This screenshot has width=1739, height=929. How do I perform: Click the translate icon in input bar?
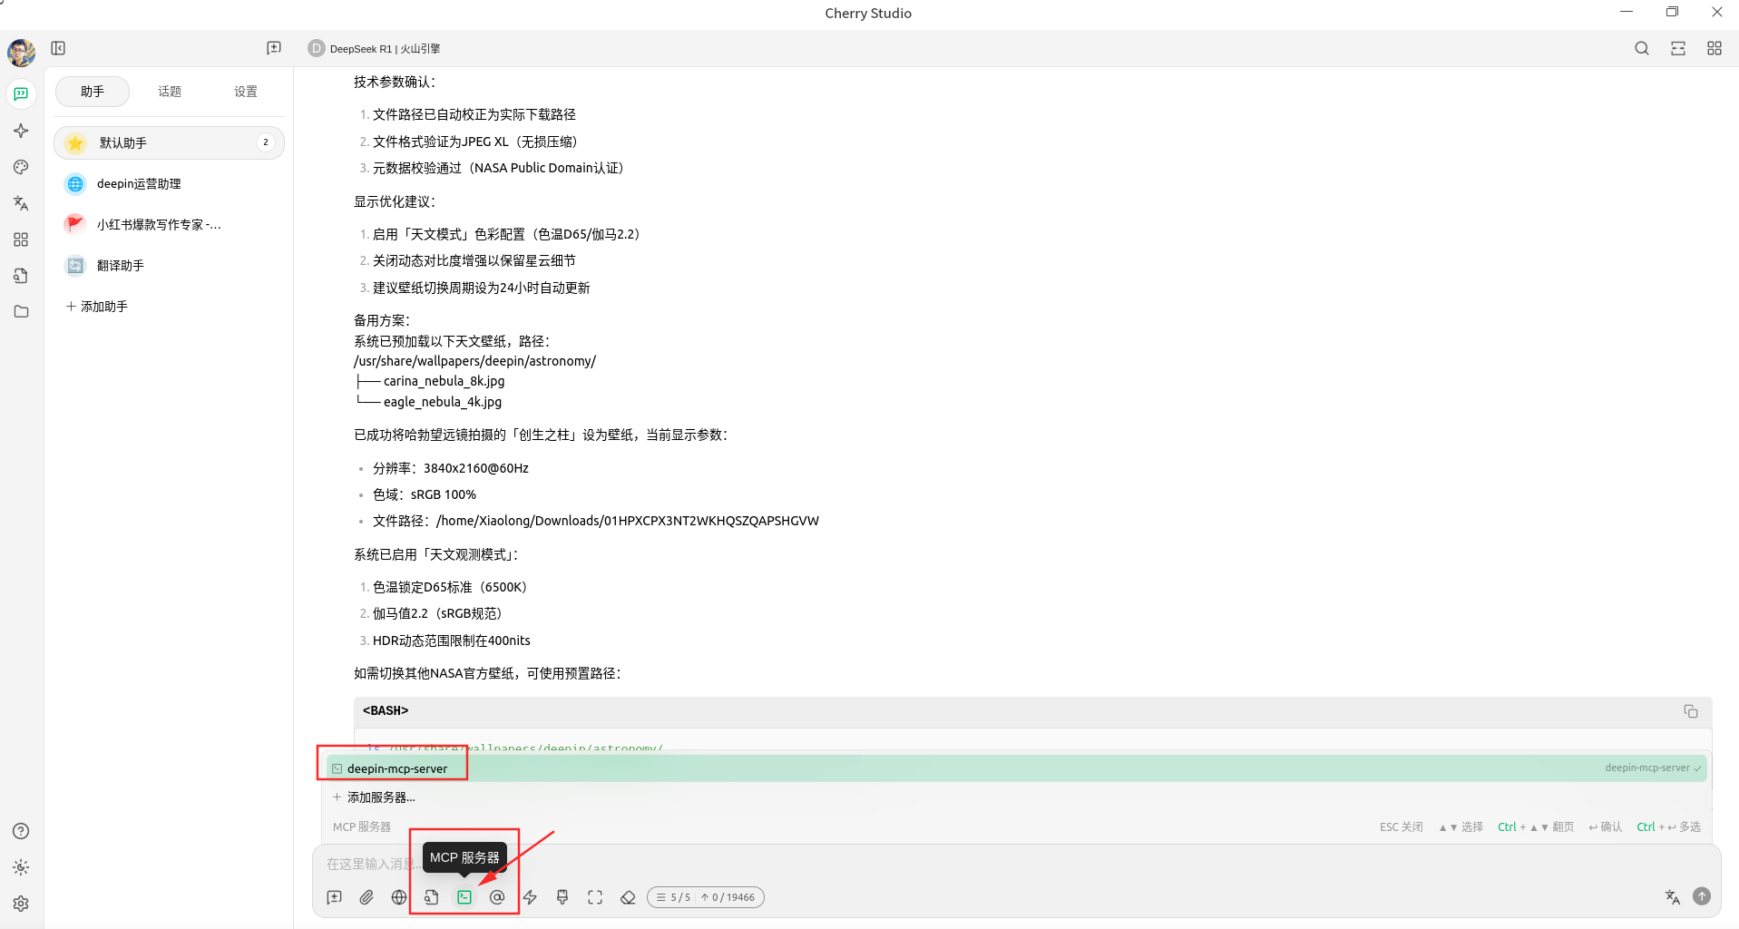(x=1673, y=897)
